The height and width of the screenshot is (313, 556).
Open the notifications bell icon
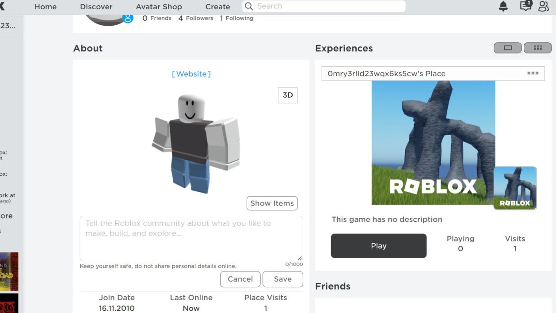(503, 6)
